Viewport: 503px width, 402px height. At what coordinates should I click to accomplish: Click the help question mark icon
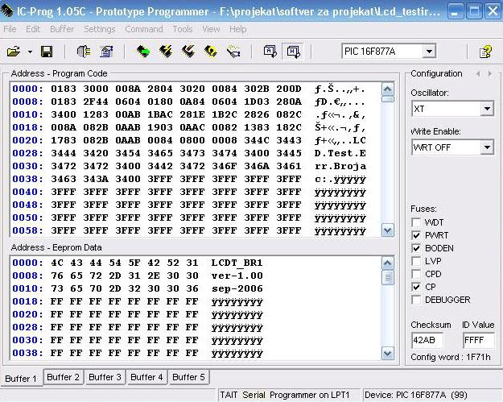click(485, 52)
